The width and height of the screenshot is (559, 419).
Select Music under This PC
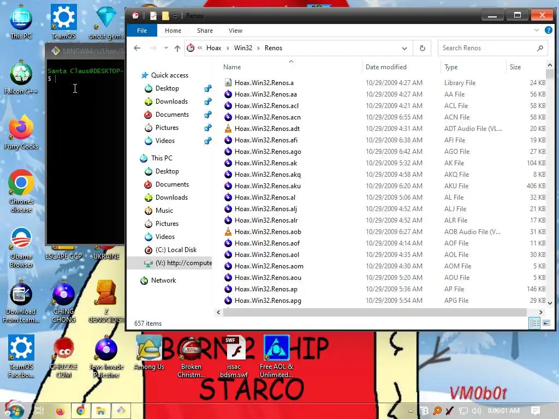164,211
